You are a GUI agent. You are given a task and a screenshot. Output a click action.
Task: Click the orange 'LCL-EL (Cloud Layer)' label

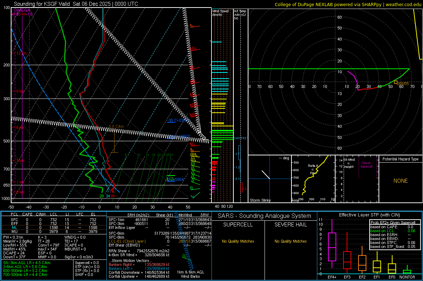point(127,241)
